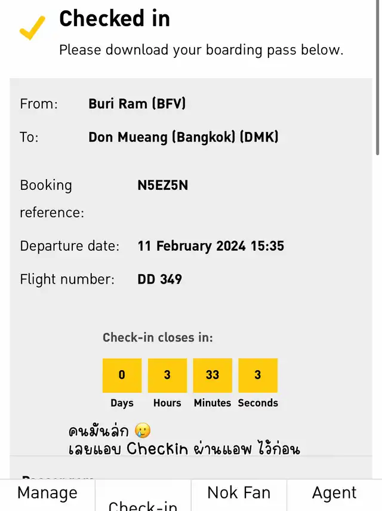This screenshot has width=382, height=511.
Task: Click the Minutes countdown tile showing 33
Action: pyautogui.click(x=212, y=375)
